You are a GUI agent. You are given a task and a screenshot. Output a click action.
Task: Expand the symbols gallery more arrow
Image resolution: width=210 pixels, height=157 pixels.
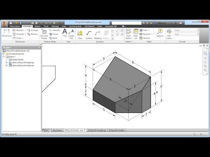[x=112, y=39]
